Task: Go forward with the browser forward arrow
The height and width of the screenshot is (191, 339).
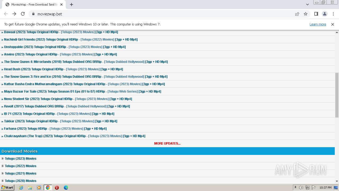Action: click(x=14, y=14)
